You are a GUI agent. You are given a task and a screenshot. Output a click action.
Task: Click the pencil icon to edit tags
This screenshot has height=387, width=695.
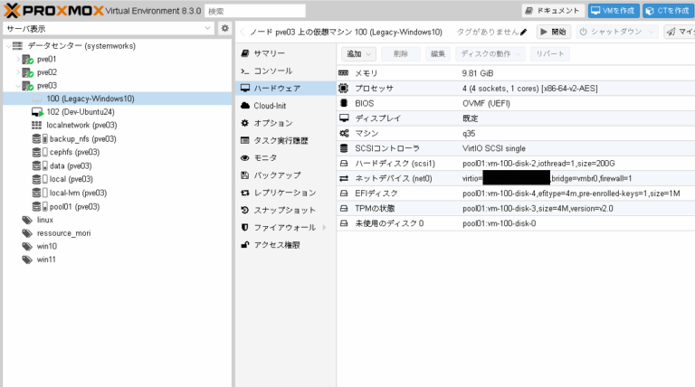523,32
